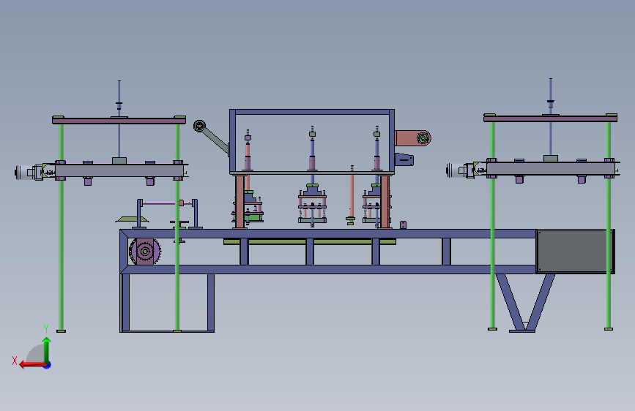Click the green Y axis arrow of triad

pyautogui.click(x=47, y=350)
